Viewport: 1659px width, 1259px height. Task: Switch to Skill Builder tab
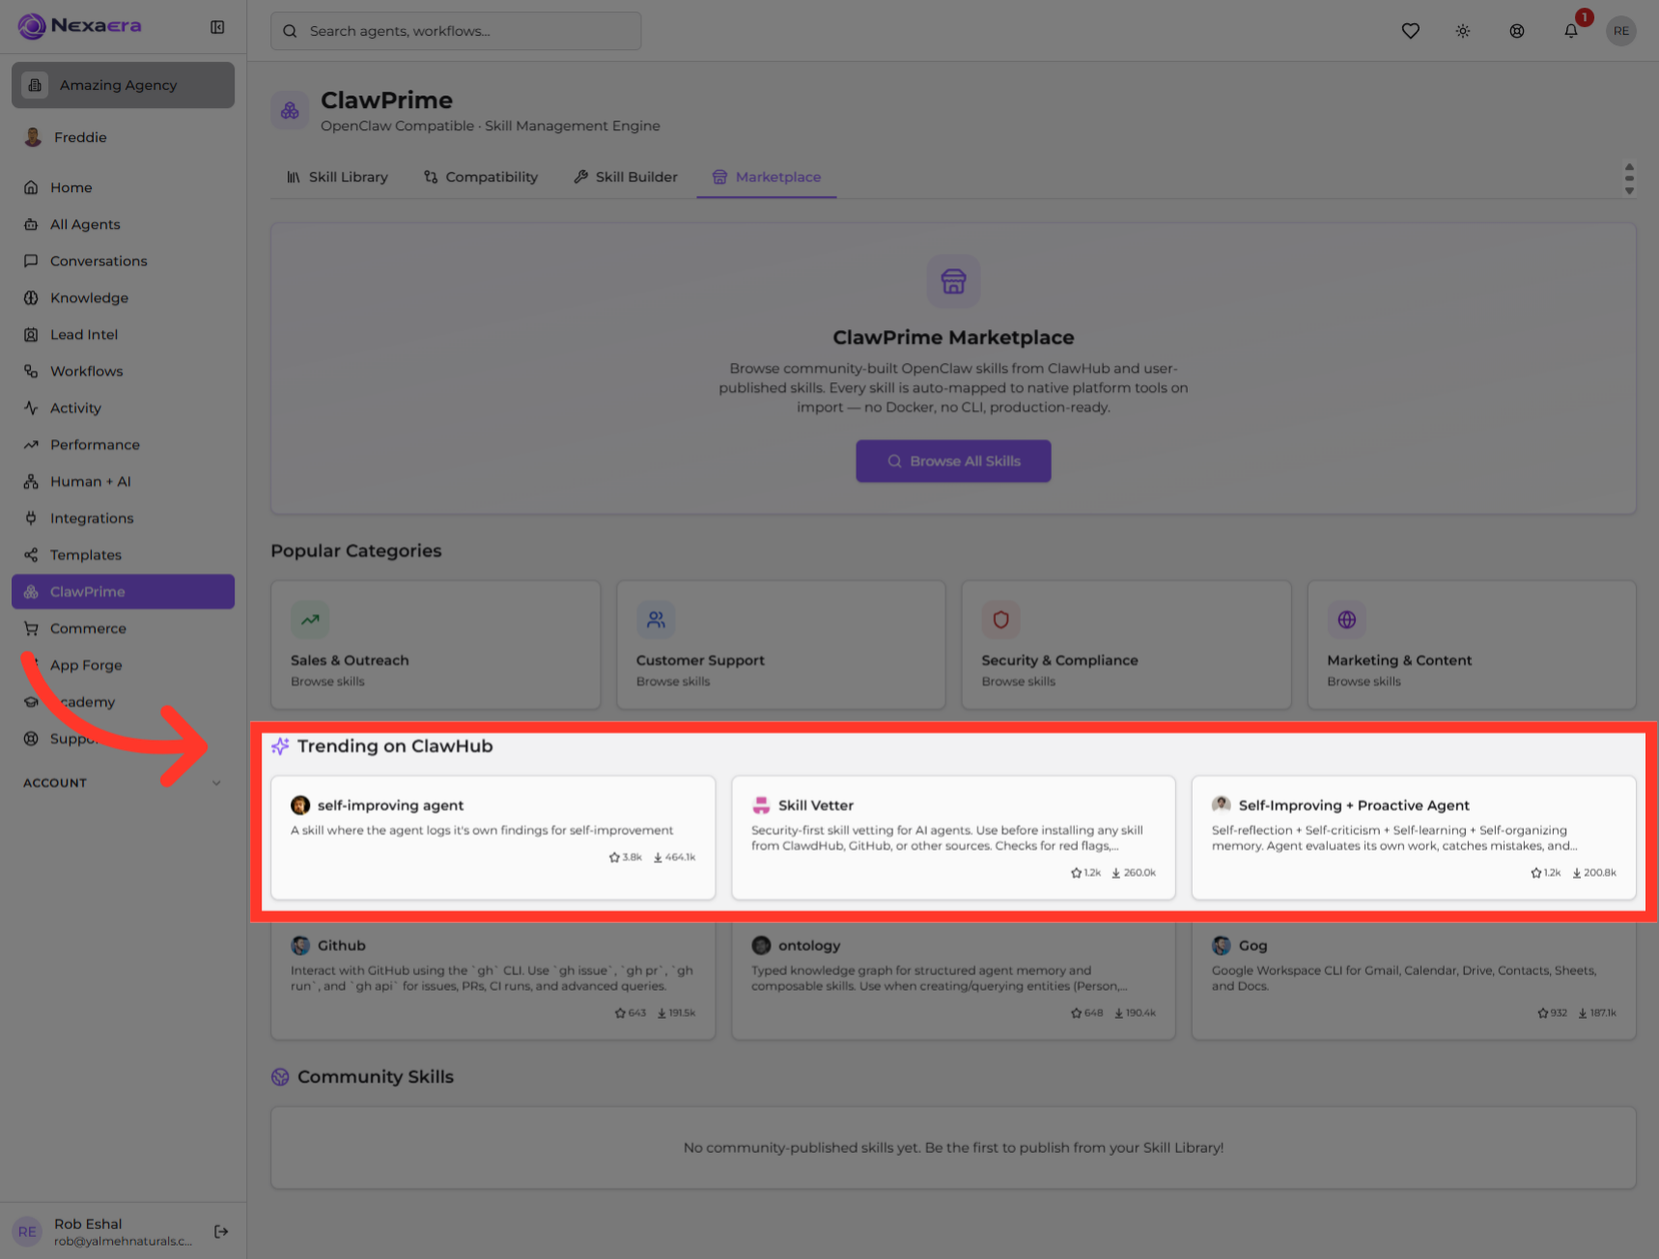(626, 177)
